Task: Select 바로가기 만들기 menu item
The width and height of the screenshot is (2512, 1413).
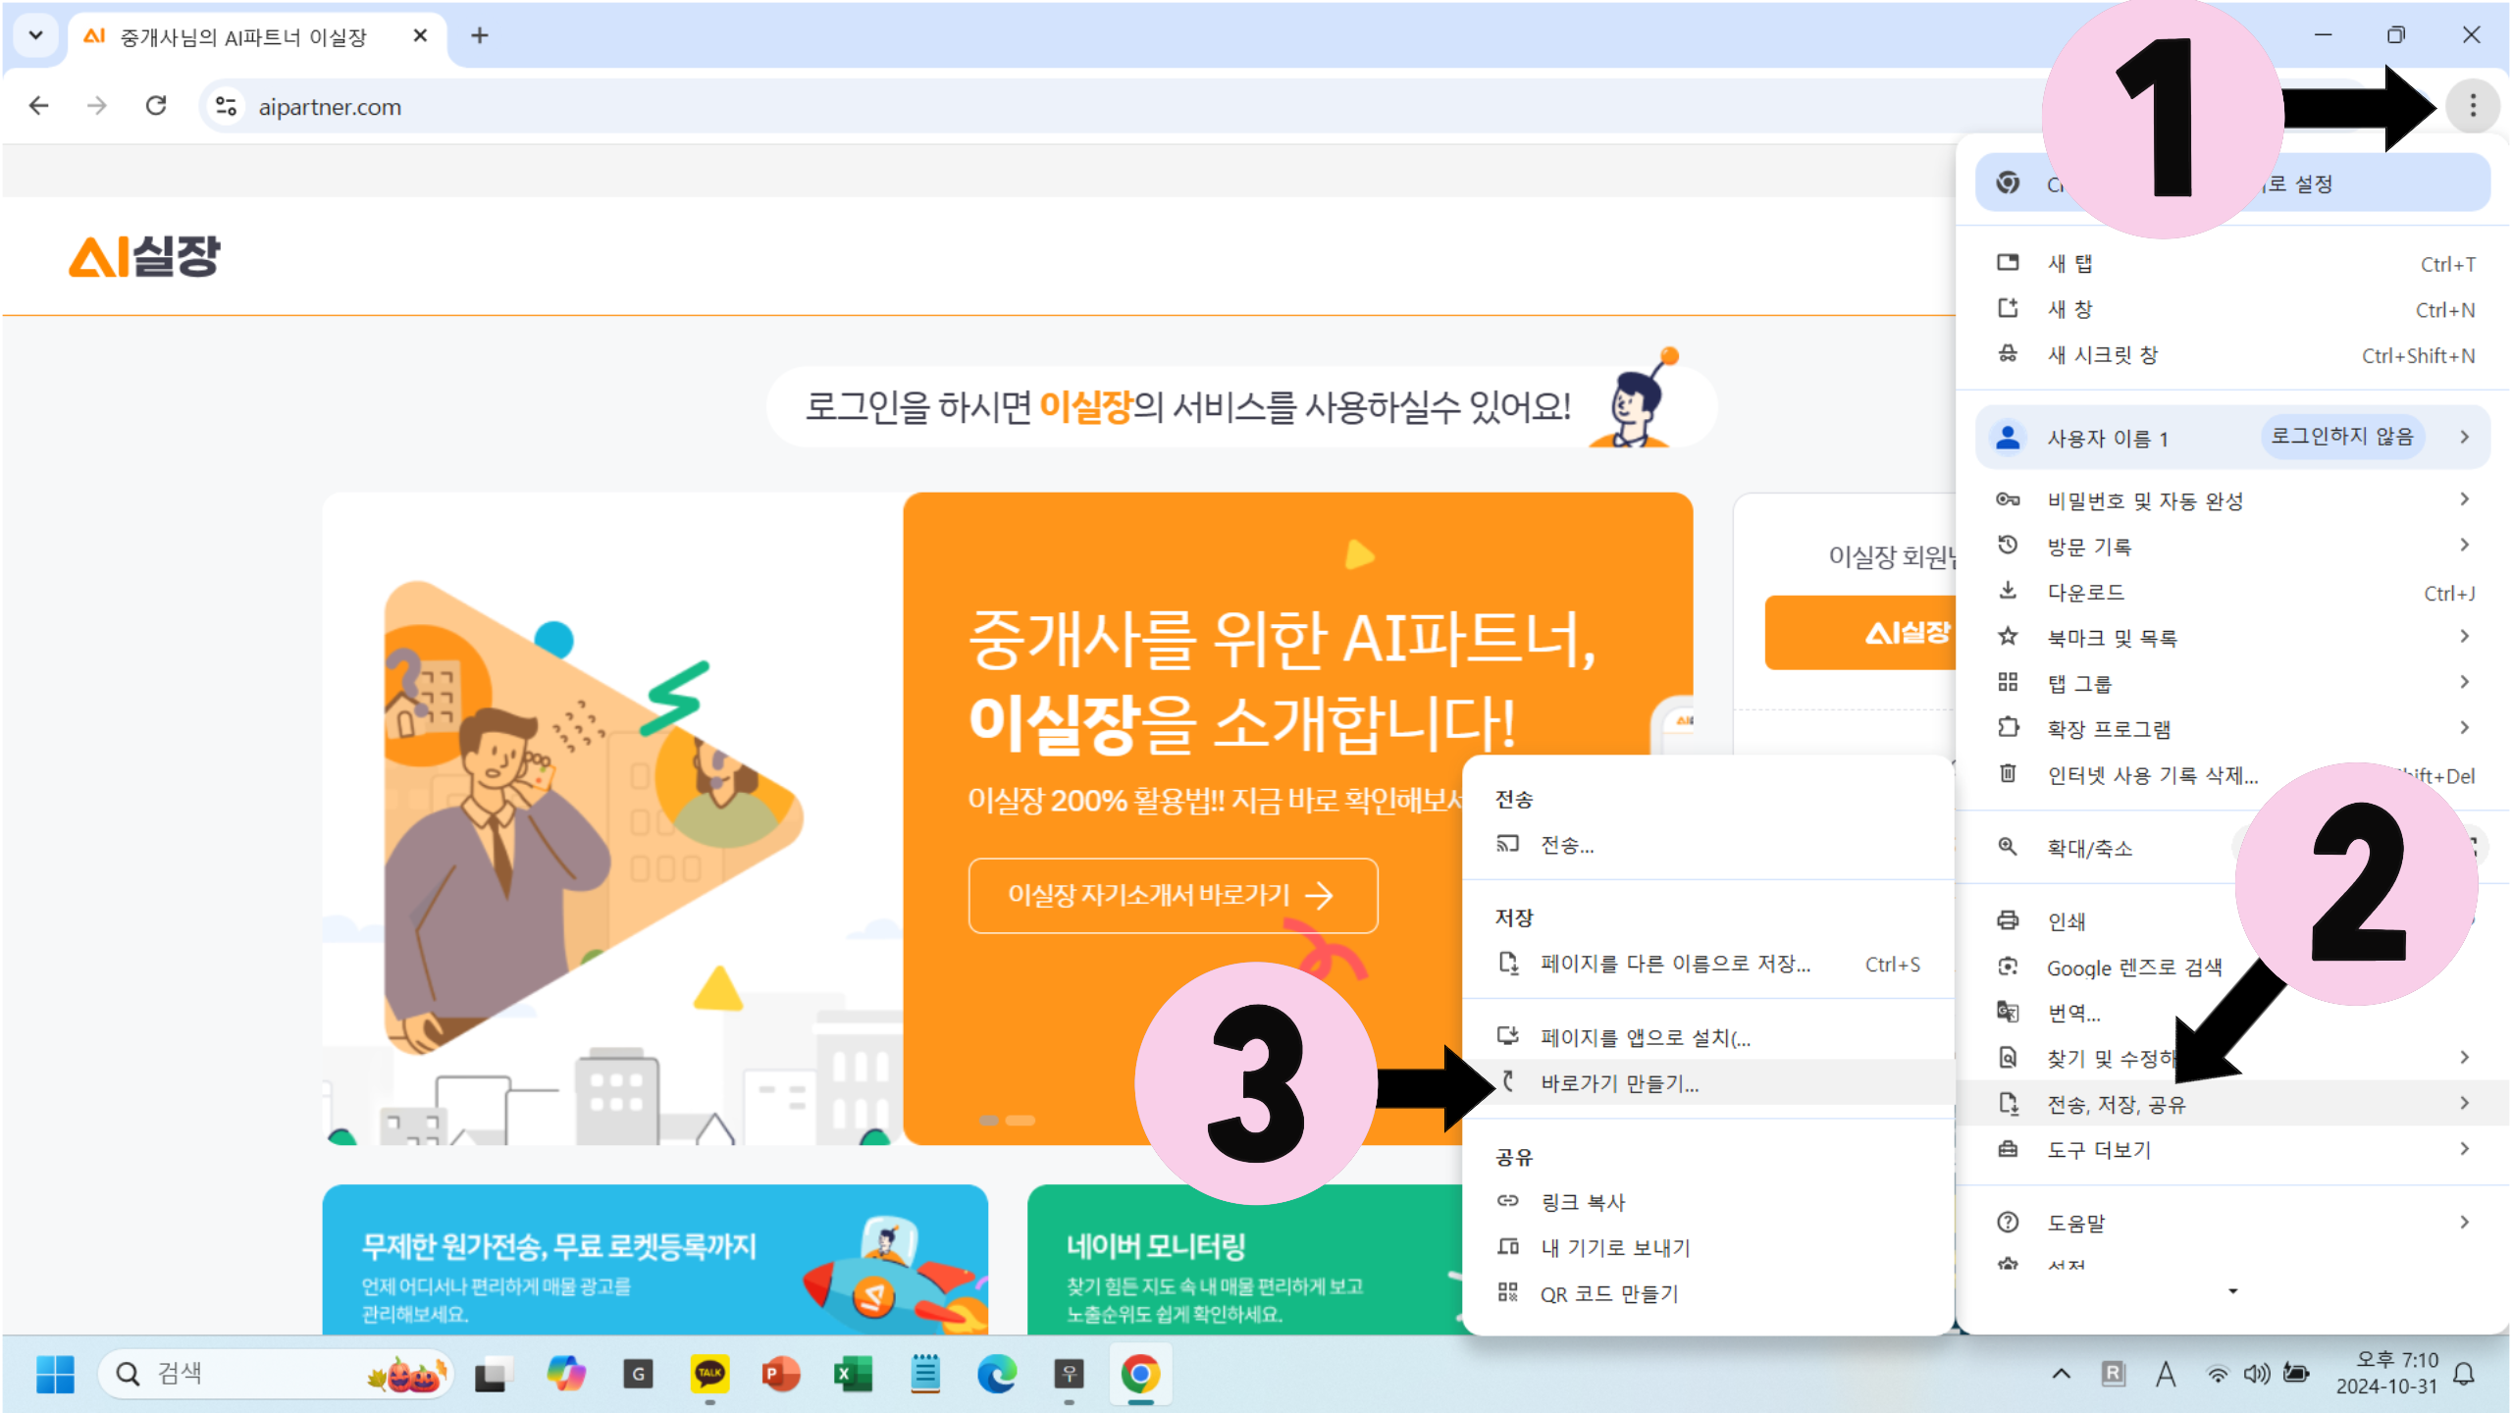Action: click(1619, 1083)
